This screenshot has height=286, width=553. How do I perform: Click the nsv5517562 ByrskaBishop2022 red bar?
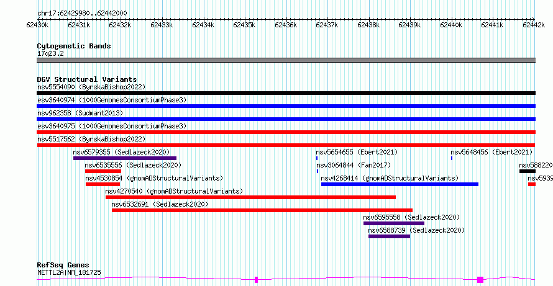coord(286,145)
